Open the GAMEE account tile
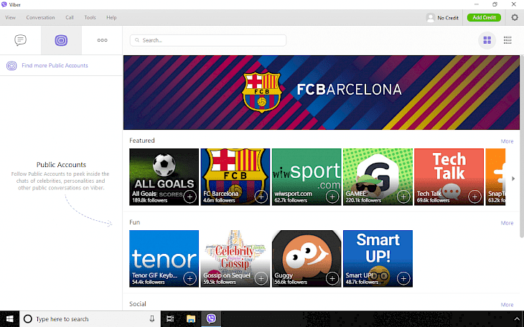The image size is (524, 327). tap(378, 177)
